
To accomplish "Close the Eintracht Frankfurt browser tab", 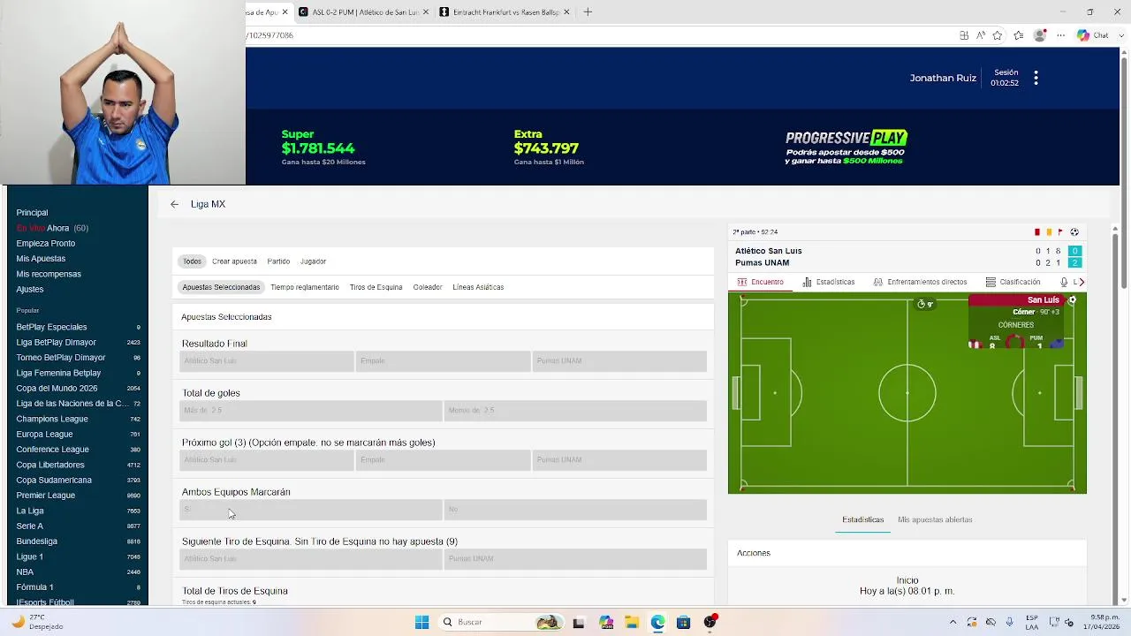I will (566, 11).
